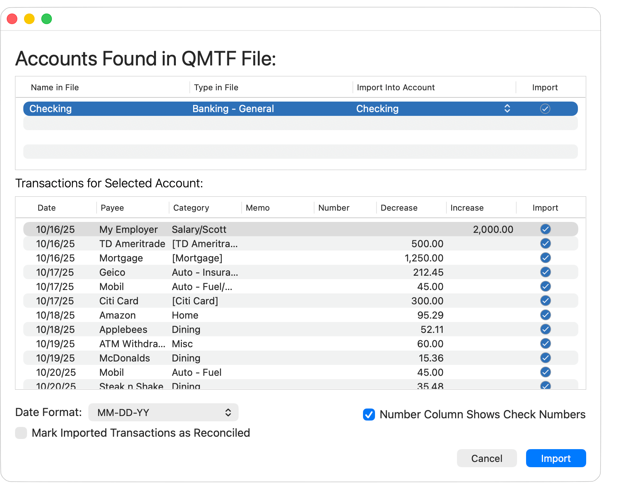Viewport: 620px width, 489px height.
Task: Click the yellow minimize window button
Action: 29,18
